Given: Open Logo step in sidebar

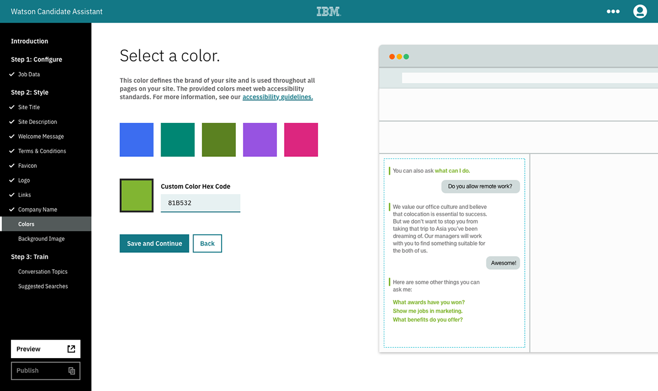Looking at the screenshot, I should click(x=24, y=180).
